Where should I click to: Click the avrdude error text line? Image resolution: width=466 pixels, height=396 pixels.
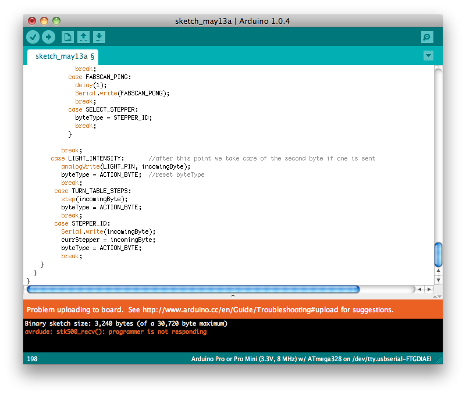(114, 331)
